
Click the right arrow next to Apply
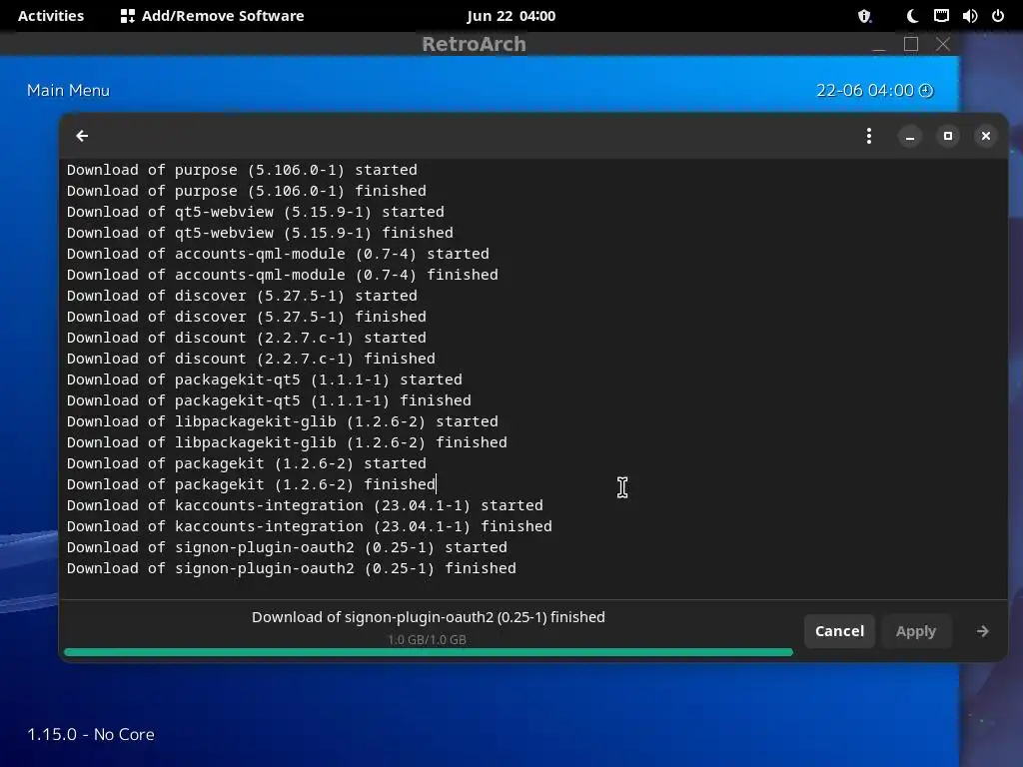coord(983,631)
